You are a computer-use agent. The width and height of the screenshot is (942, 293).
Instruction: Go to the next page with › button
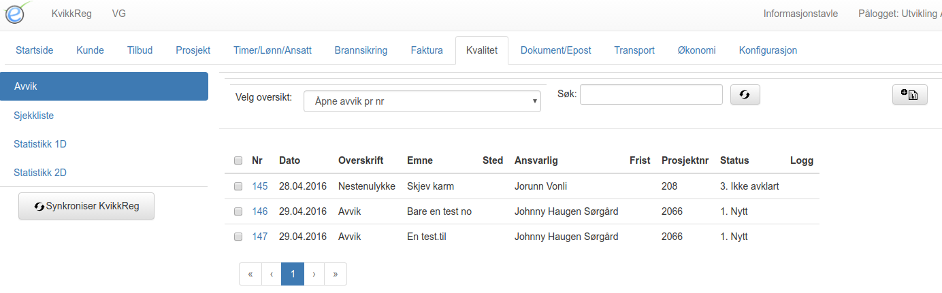(x=314, y=274)
